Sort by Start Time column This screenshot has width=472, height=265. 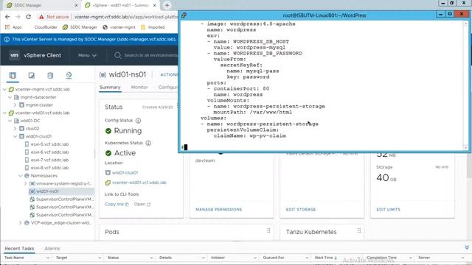(326, 258)
